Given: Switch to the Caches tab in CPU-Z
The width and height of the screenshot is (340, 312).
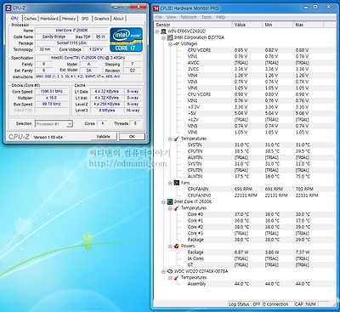Looking at the screenshot, I should [30, 19].
